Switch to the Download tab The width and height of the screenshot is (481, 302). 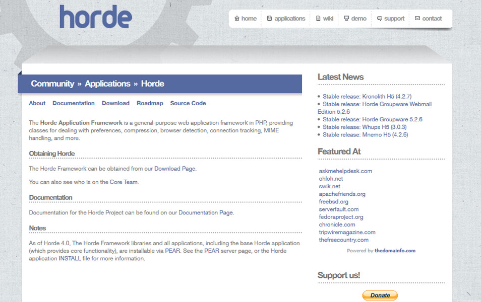(x=115, y=103)
